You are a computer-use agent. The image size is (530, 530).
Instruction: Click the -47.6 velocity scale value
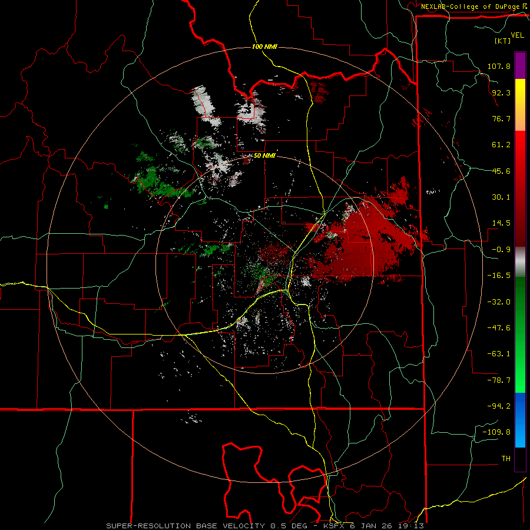click(499, 328)
